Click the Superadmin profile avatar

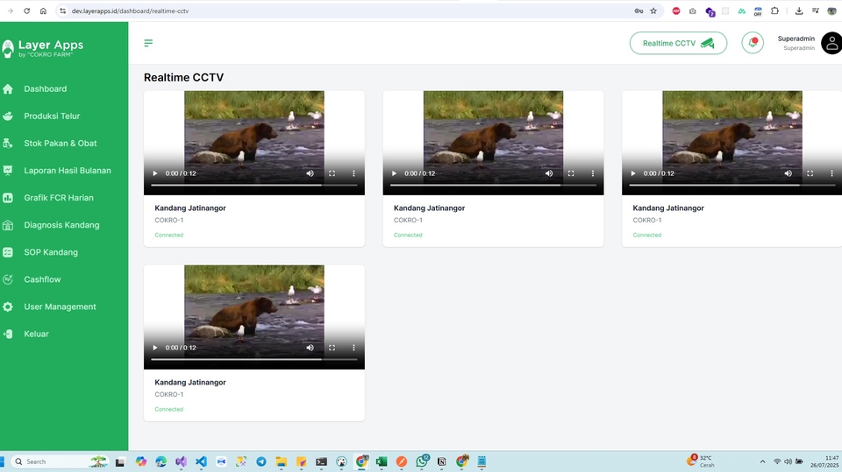tap(830, 43)
